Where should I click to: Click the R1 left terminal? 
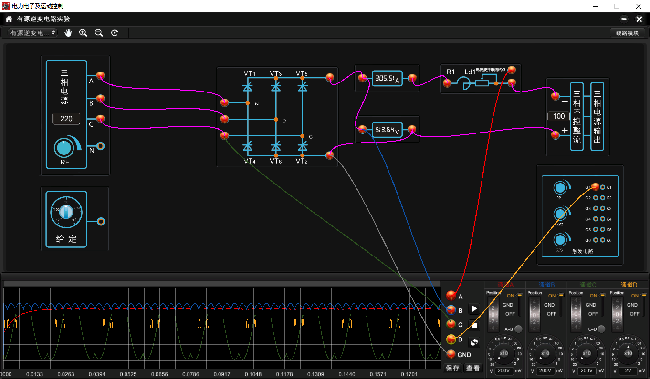point(447,83)
